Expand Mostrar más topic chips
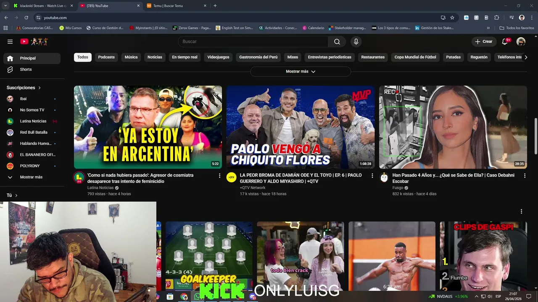The width and height of the screenshot is (538, 302). click(x=301, y=71)
